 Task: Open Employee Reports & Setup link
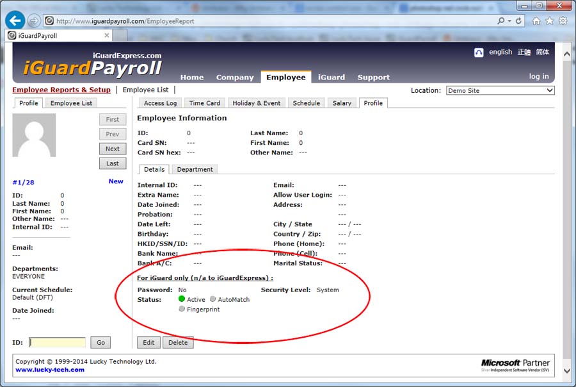pos(61,90)
